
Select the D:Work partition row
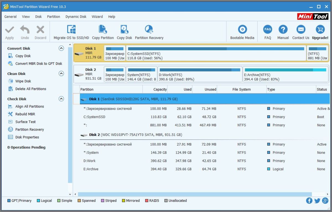[205, 161]
